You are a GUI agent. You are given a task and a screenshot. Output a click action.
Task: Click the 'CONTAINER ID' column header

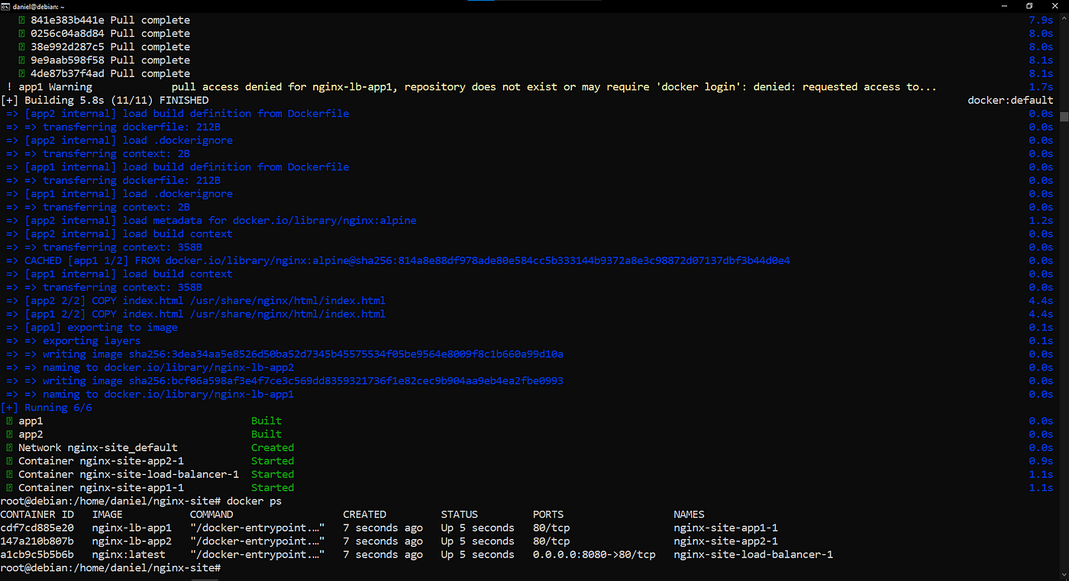click(37, 515)
